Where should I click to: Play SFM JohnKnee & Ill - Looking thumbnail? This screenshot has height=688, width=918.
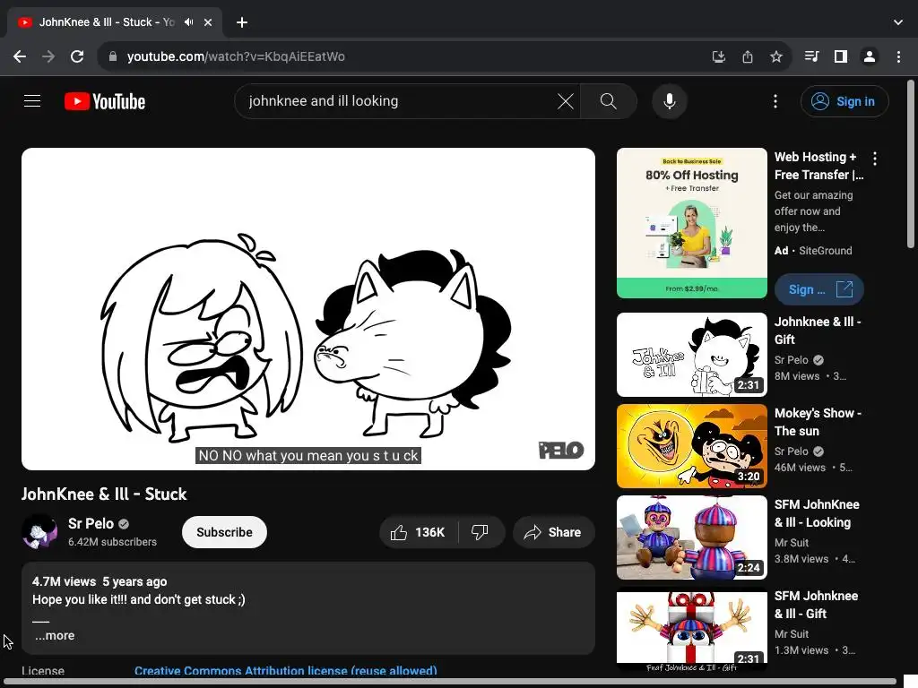pos(691,537)
